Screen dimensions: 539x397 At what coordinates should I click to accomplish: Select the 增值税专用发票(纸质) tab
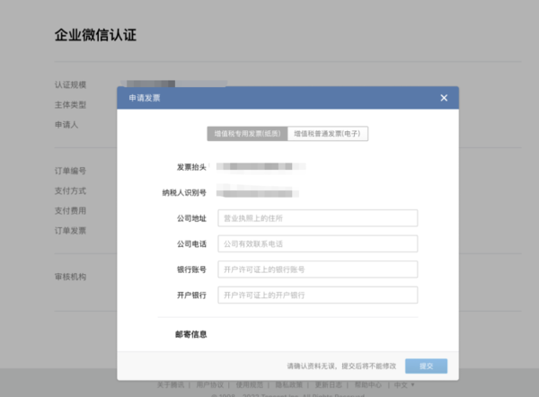coord(247,134)
